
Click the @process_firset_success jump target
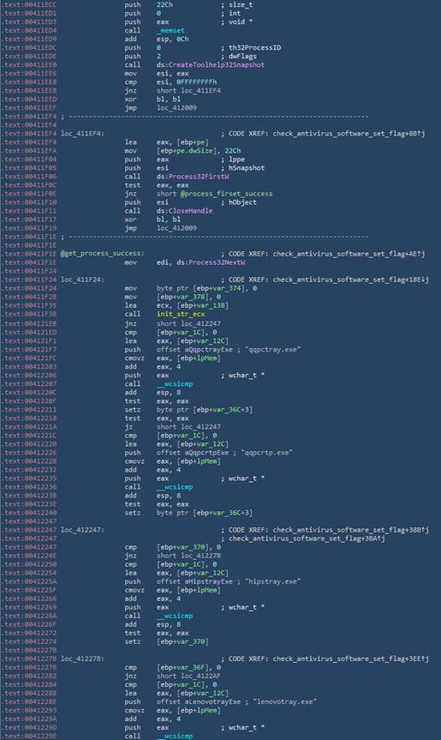[x=227, y=194]
